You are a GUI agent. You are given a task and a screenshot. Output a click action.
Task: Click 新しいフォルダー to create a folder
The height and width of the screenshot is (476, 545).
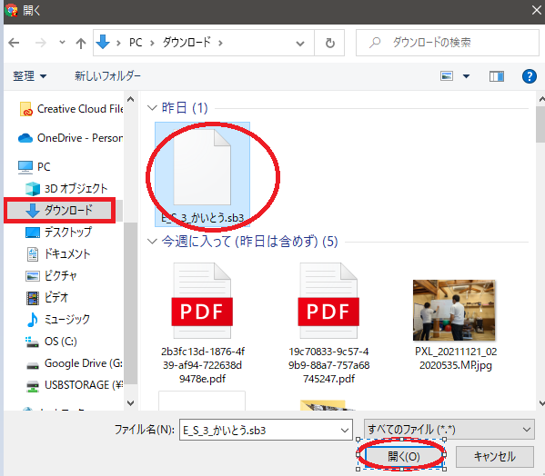click(x=107, y=76)
